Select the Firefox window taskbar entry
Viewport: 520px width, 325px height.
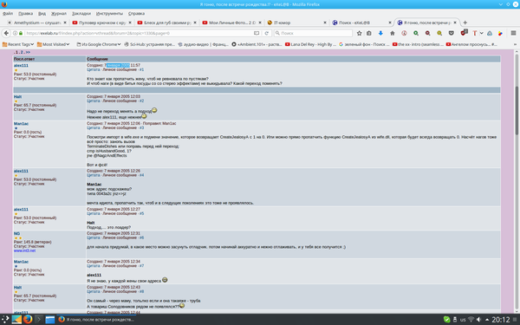click(97, 319)
